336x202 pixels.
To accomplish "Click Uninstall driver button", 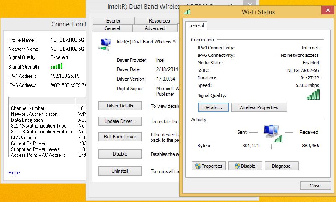I will [x=120, y=171].
